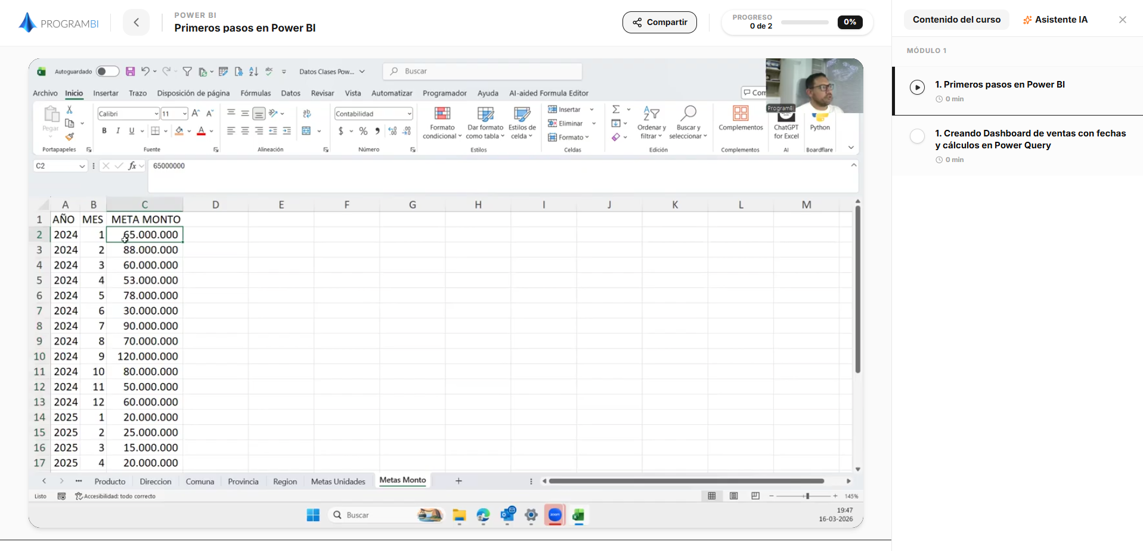Viewport: 1143px width, 551px height.
Task: Select the second lesson completion circle
Action: 917,136
